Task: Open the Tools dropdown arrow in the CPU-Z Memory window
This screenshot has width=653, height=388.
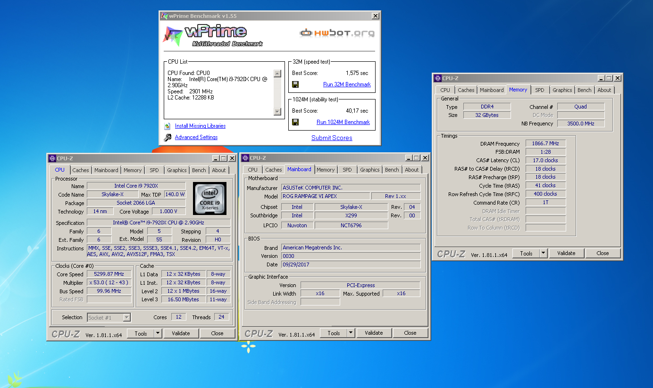Action: click(x=544, y=253)
